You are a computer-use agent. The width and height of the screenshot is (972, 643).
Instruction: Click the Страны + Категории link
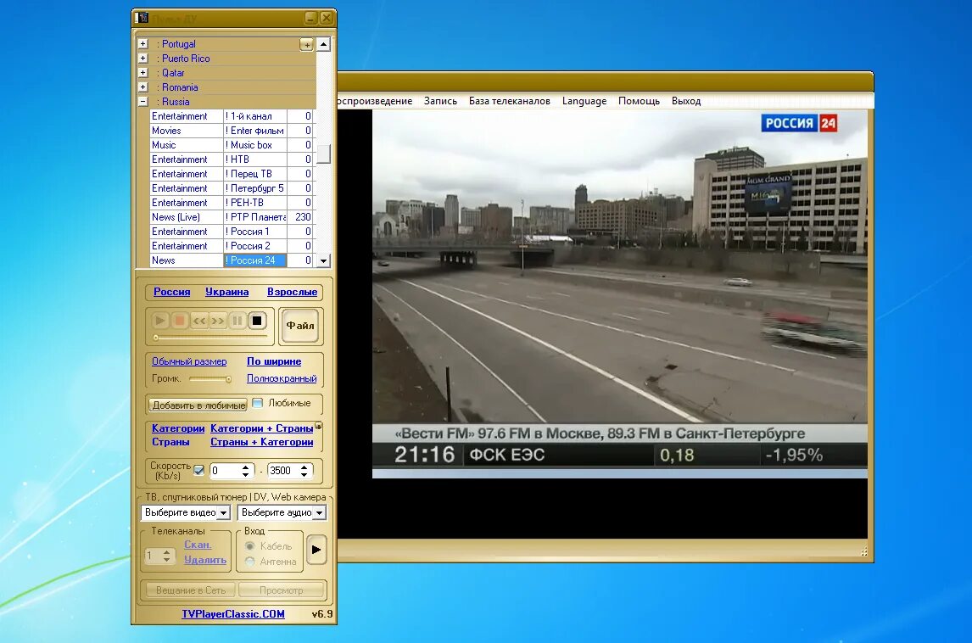pos(261,442)
